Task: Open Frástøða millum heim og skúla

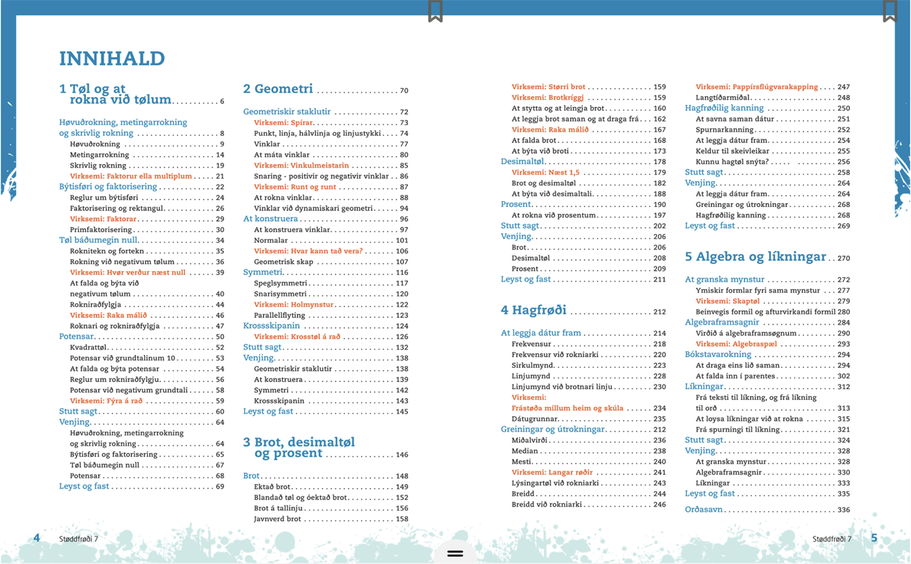Action: tap(589, 408)
